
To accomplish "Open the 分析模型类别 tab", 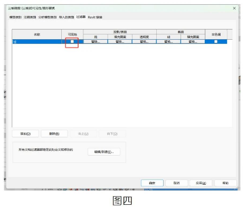I will tap(48, 17).
